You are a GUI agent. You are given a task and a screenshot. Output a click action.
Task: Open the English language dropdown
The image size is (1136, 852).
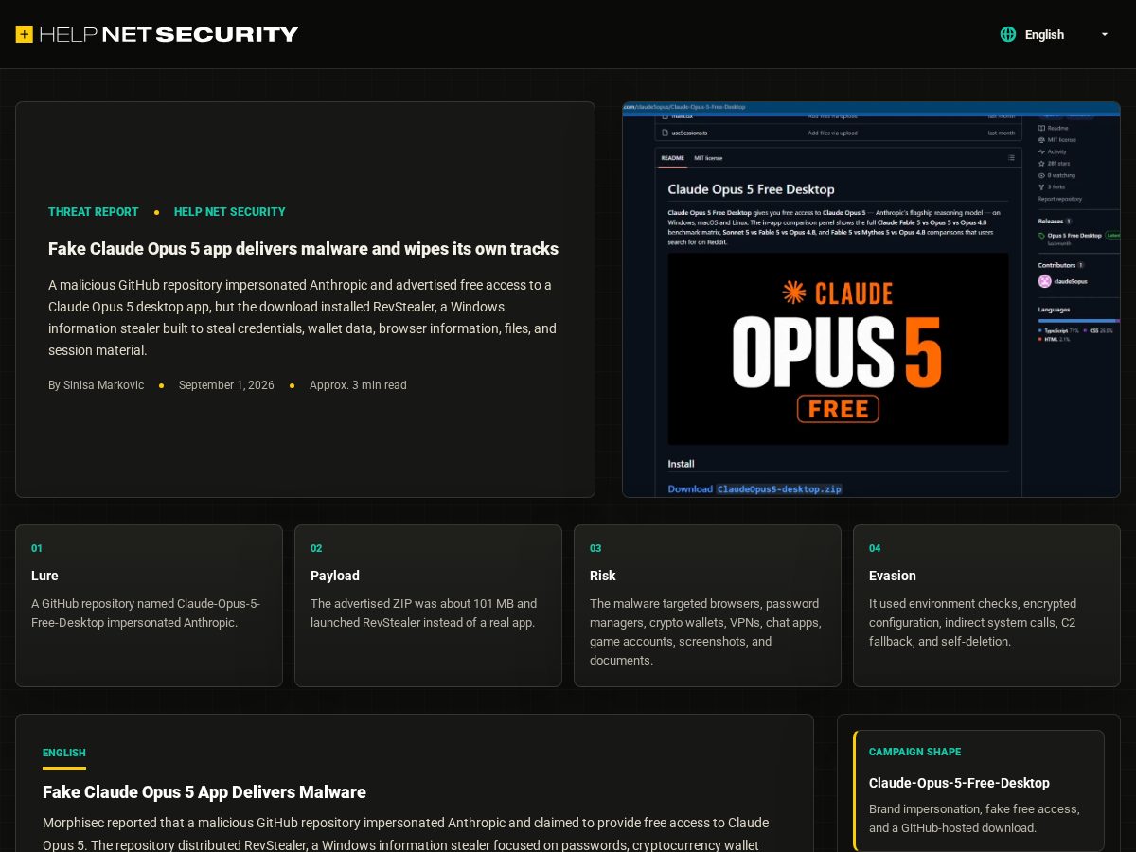point(1056,34)
